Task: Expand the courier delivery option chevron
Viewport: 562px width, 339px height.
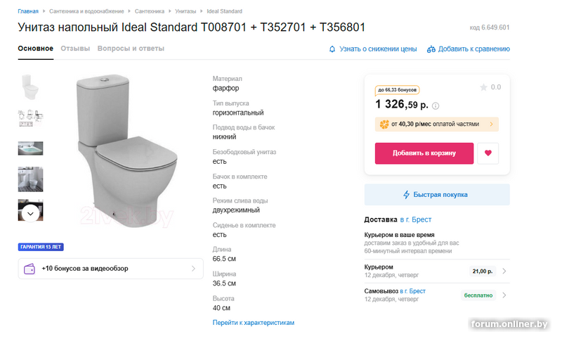Action: (504, 271)
